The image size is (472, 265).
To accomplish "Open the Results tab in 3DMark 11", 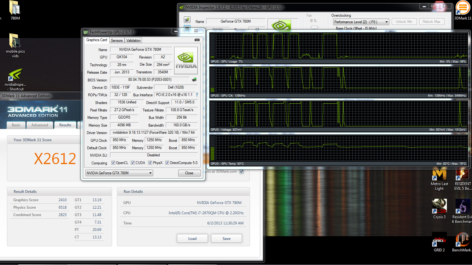I will (65, 125).
